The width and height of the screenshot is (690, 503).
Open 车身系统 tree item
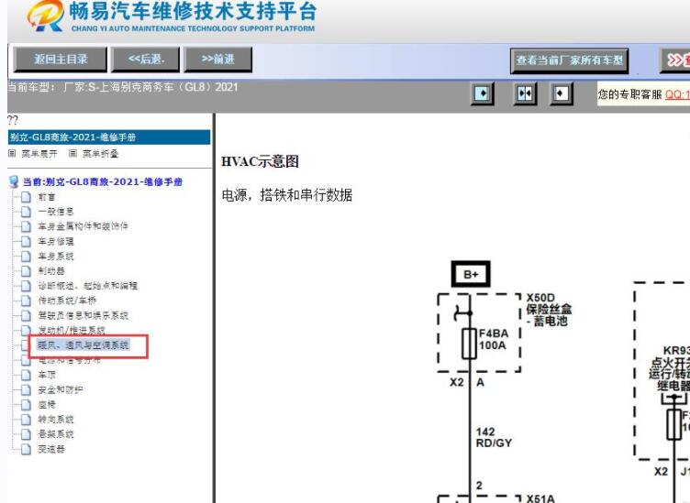coord(56,257)
